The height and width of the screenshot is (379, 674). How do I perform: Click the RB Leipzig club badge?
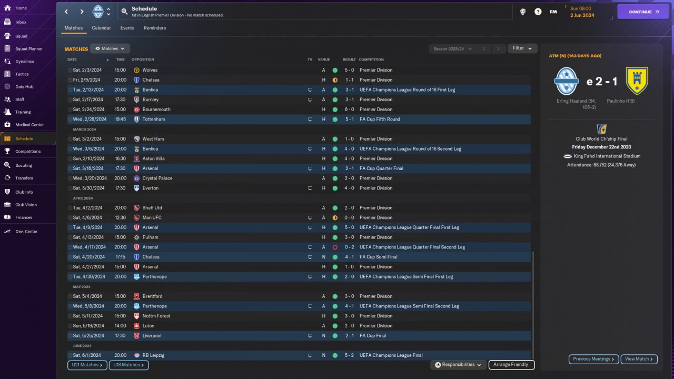(x=137, y=355)
